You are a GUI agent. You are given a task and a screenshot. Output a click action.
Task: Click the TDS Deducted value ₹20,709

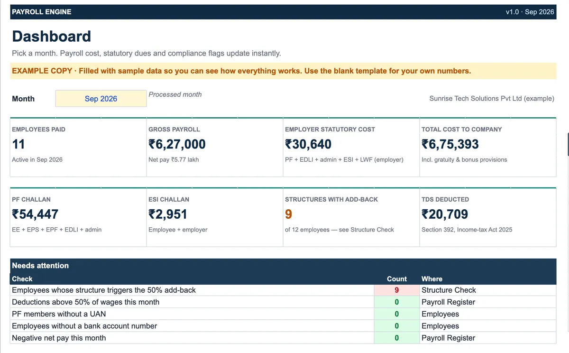(445, 214)
